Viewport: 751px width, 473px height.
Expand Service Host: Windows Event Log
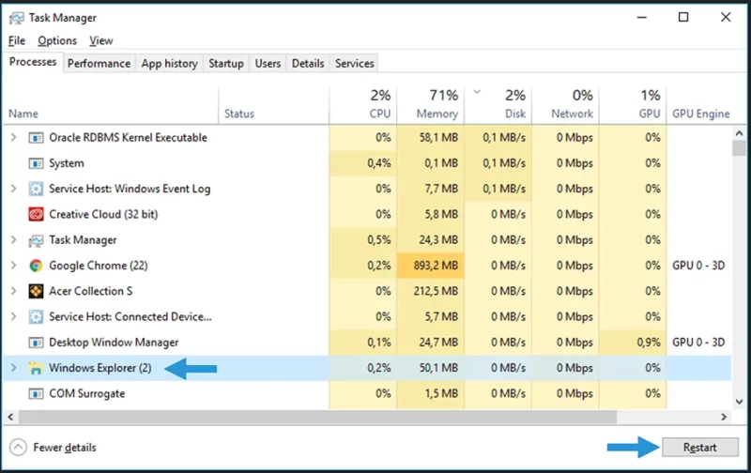(13, 189)
